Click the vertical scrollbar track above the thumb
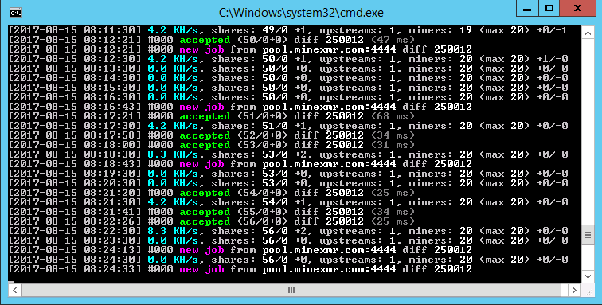Screen dimensions: 602x305 tap(588, 132)
